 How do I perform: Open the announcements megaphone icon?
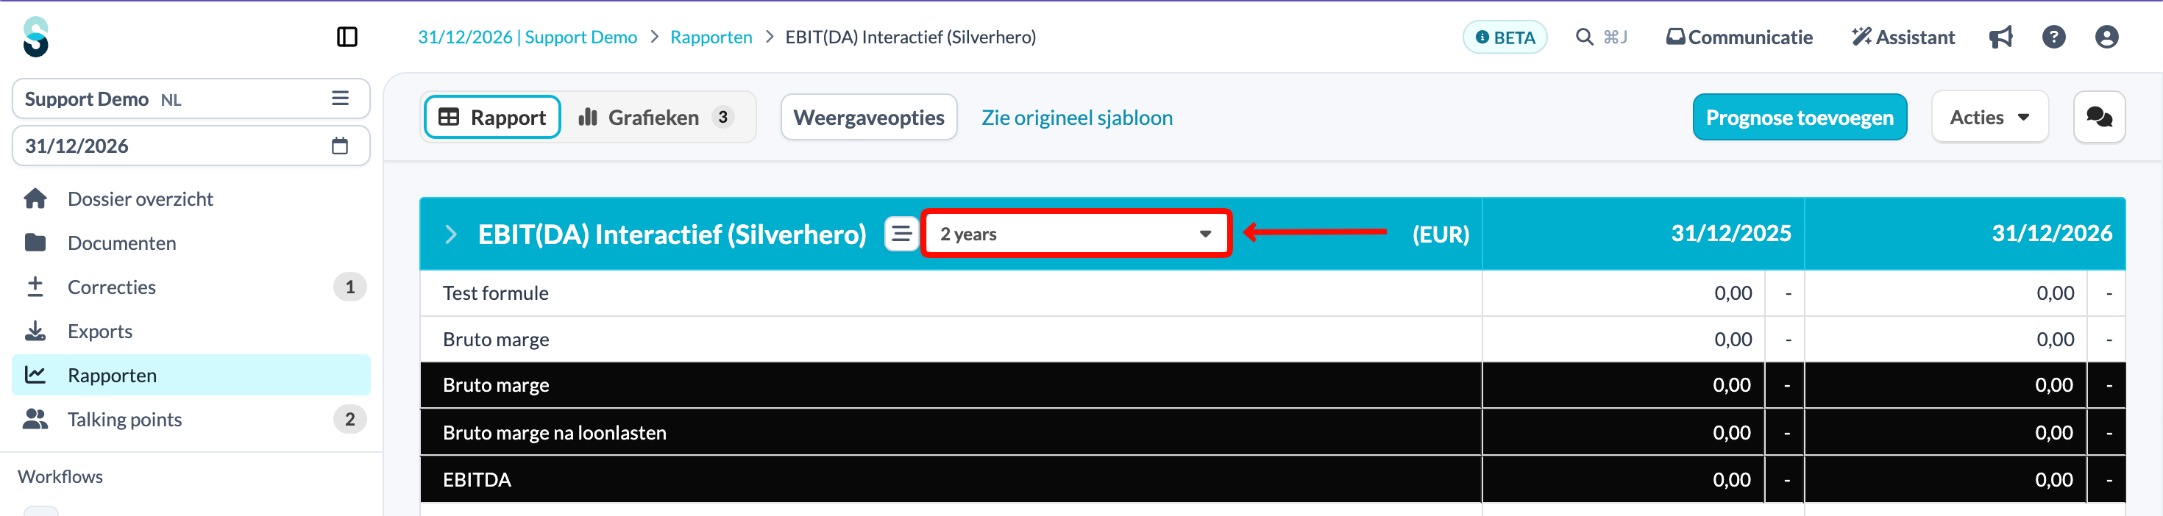(x=2001, y=37)
